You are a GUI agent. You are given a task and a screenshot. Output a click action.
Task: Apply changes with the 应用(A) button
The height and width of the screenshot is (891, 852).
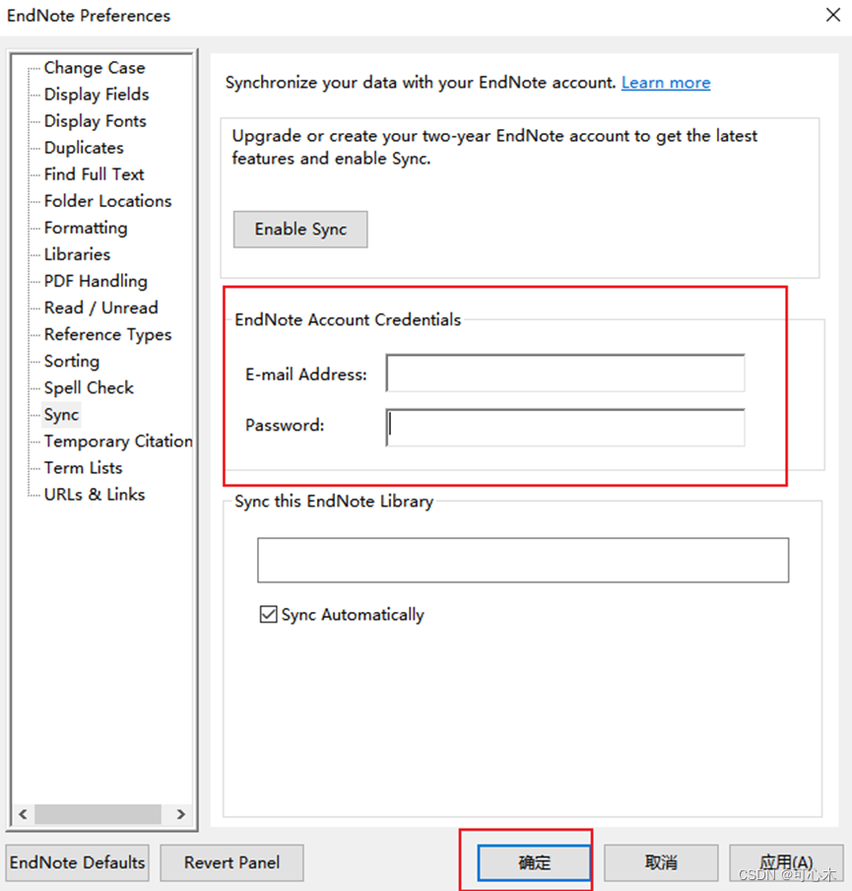click(787, 862)
